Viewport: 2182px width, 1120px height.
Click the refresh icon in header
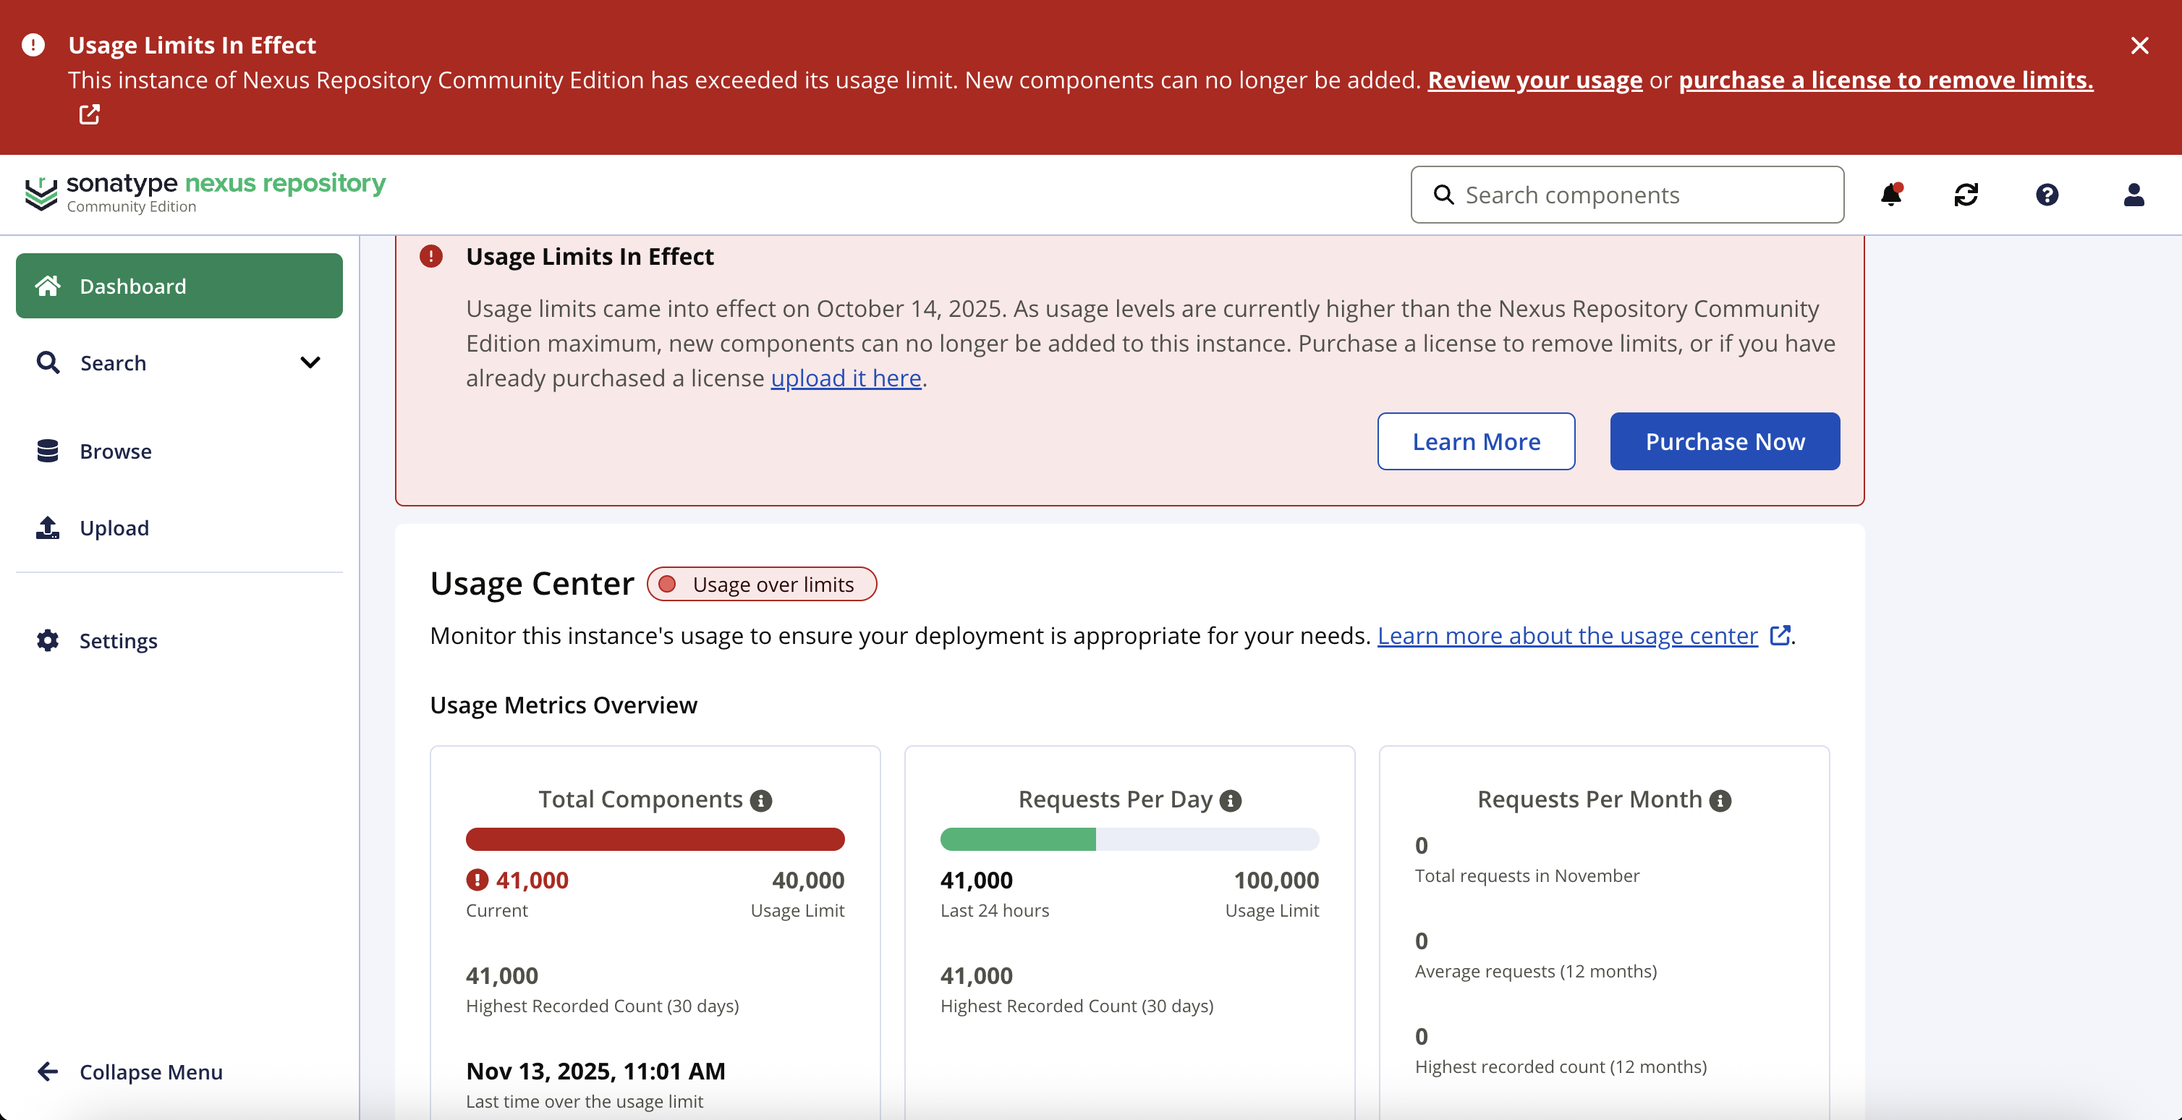point(1966,195)
